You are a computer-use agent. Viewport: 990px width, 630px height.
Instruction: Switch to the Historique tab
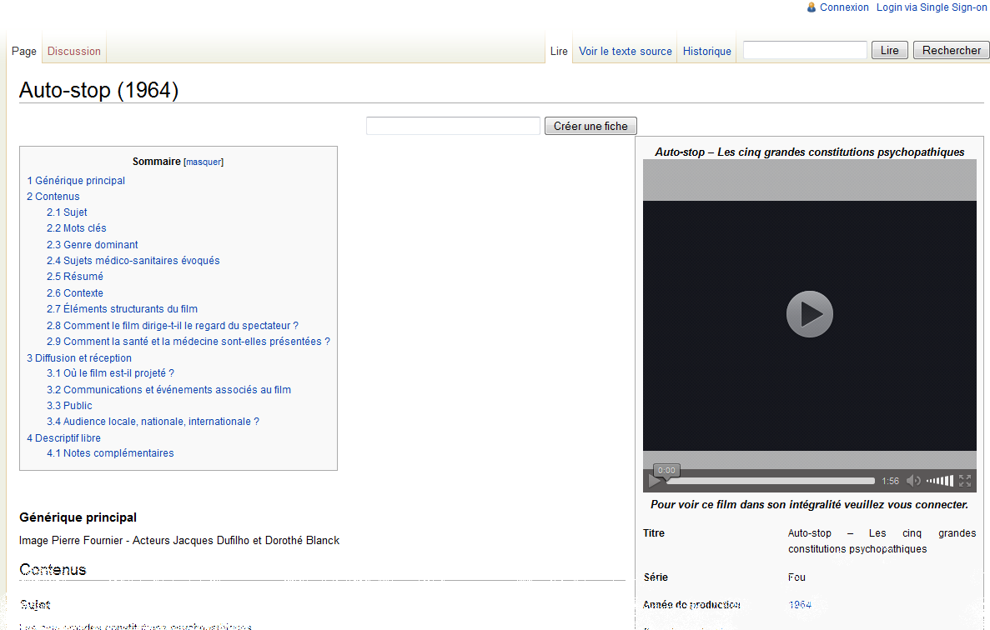click(x=706, y=51)
